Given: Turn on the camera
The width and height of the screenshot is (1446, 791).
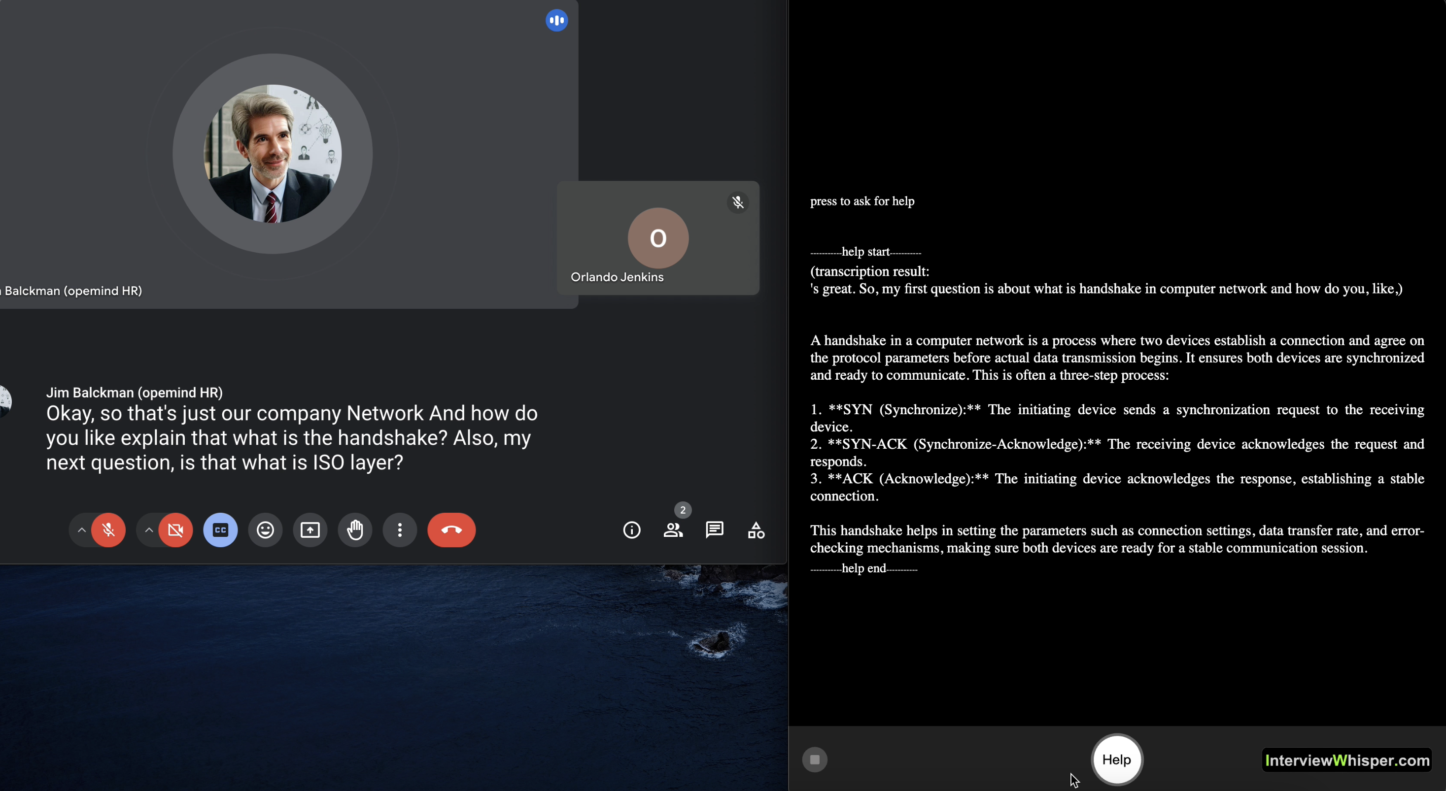Looking at the screenshot, I should 175,530.
